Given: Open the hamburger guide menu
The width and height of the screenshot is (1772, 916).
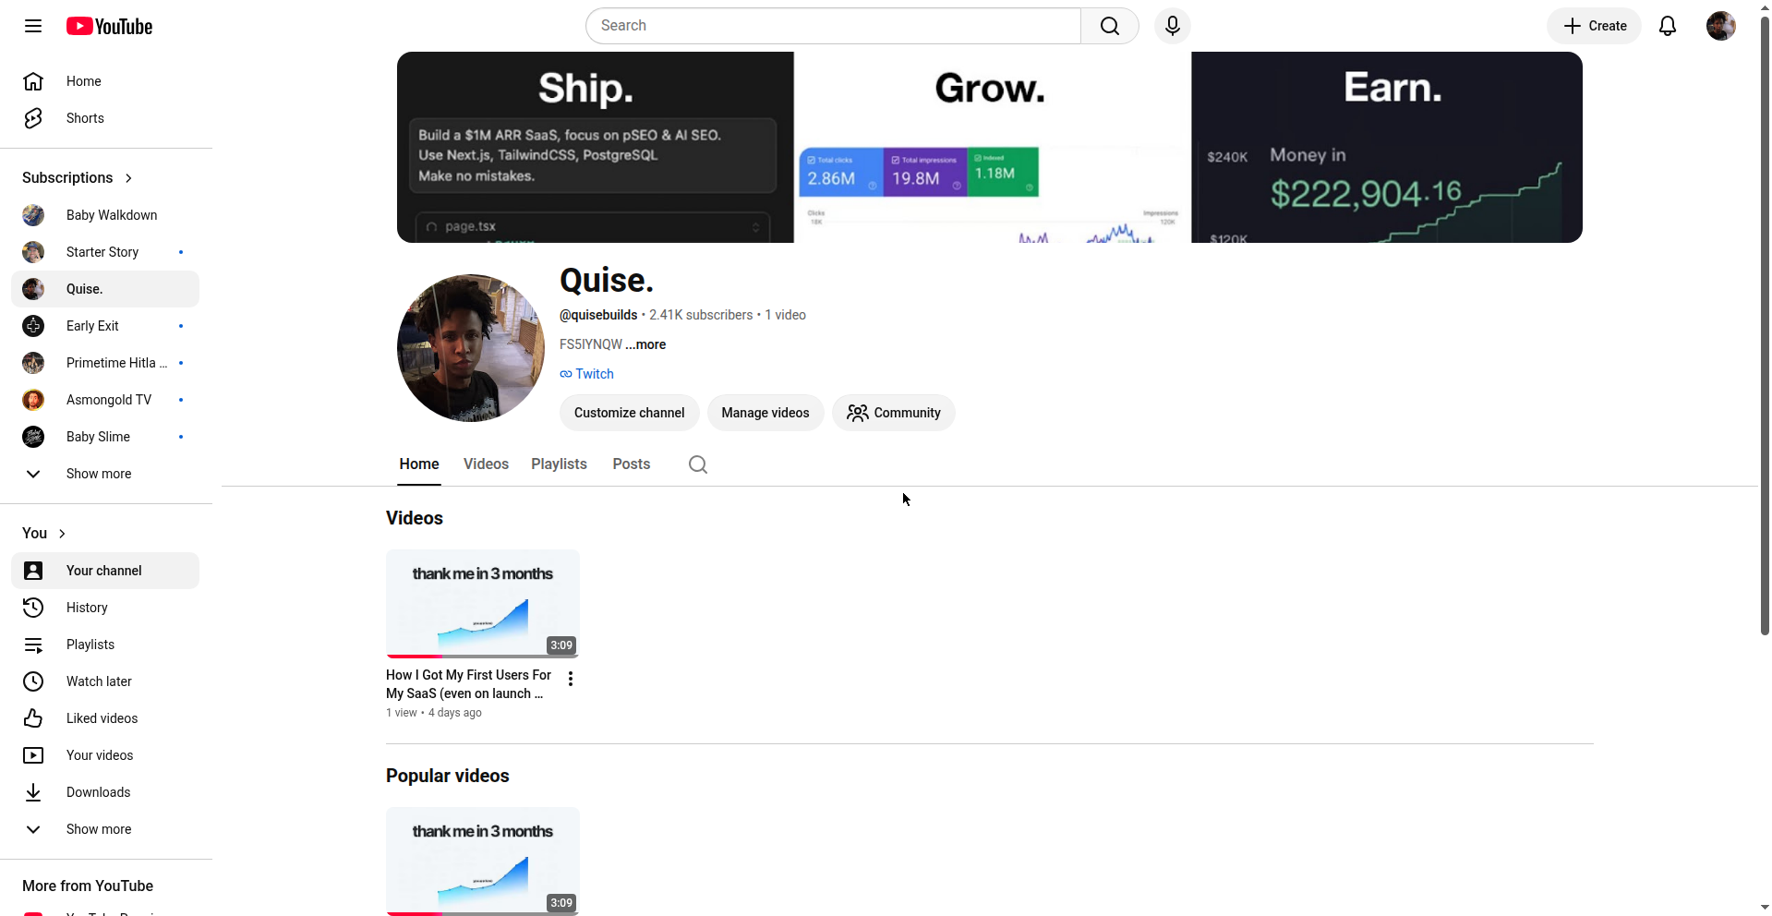Looking at the screenshot, I should tap(33, 26).
